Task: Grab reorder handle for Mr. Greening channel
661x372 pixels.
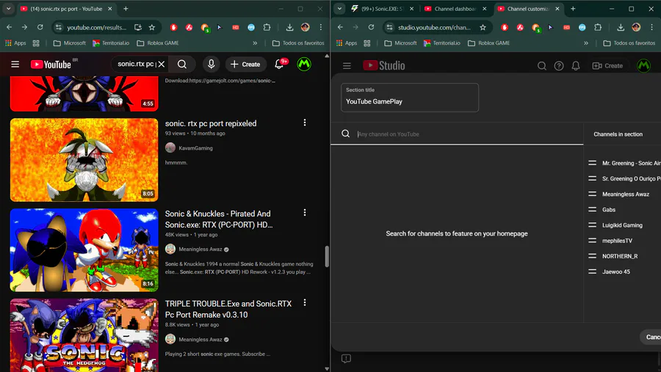Action: (x=592, y=163)
